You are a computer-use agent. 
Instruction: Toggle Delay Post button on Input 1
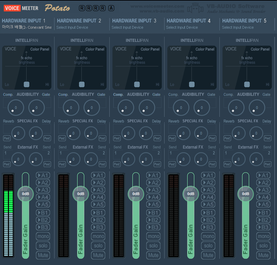coord(47,138)
